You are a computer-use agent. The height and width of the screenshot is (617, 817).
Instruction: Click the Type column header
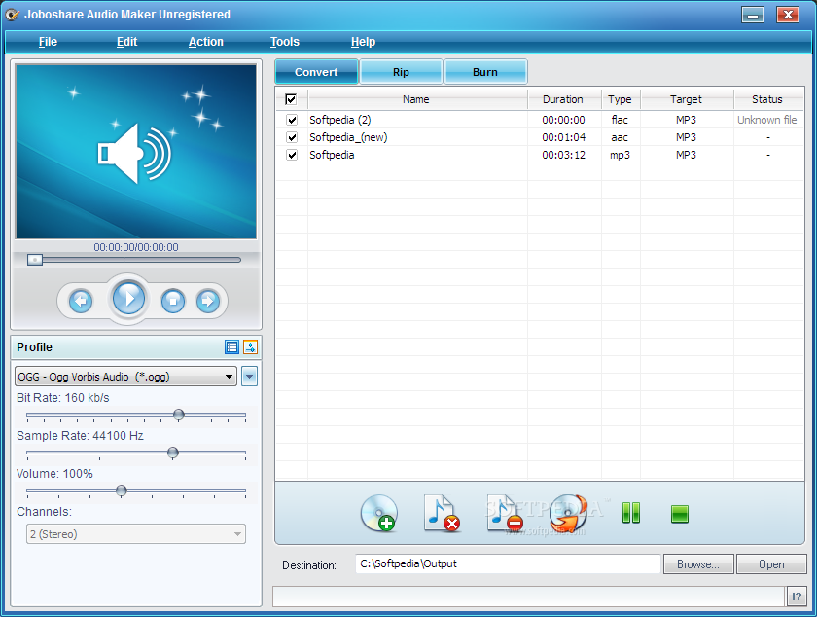[x=621, y=99]
